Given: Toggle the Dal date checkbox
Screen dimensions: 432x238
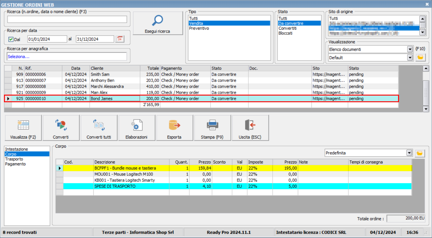Looking at the screenshot, I should pos(11,39).
